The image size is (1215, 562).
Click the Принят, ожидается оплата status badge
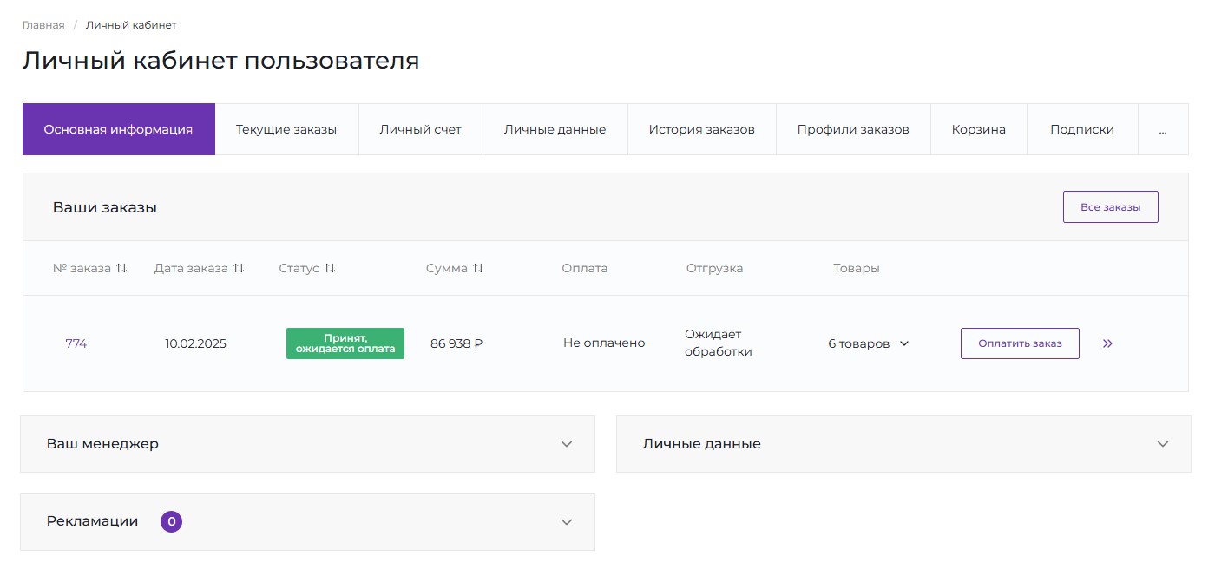coord(345,343)
